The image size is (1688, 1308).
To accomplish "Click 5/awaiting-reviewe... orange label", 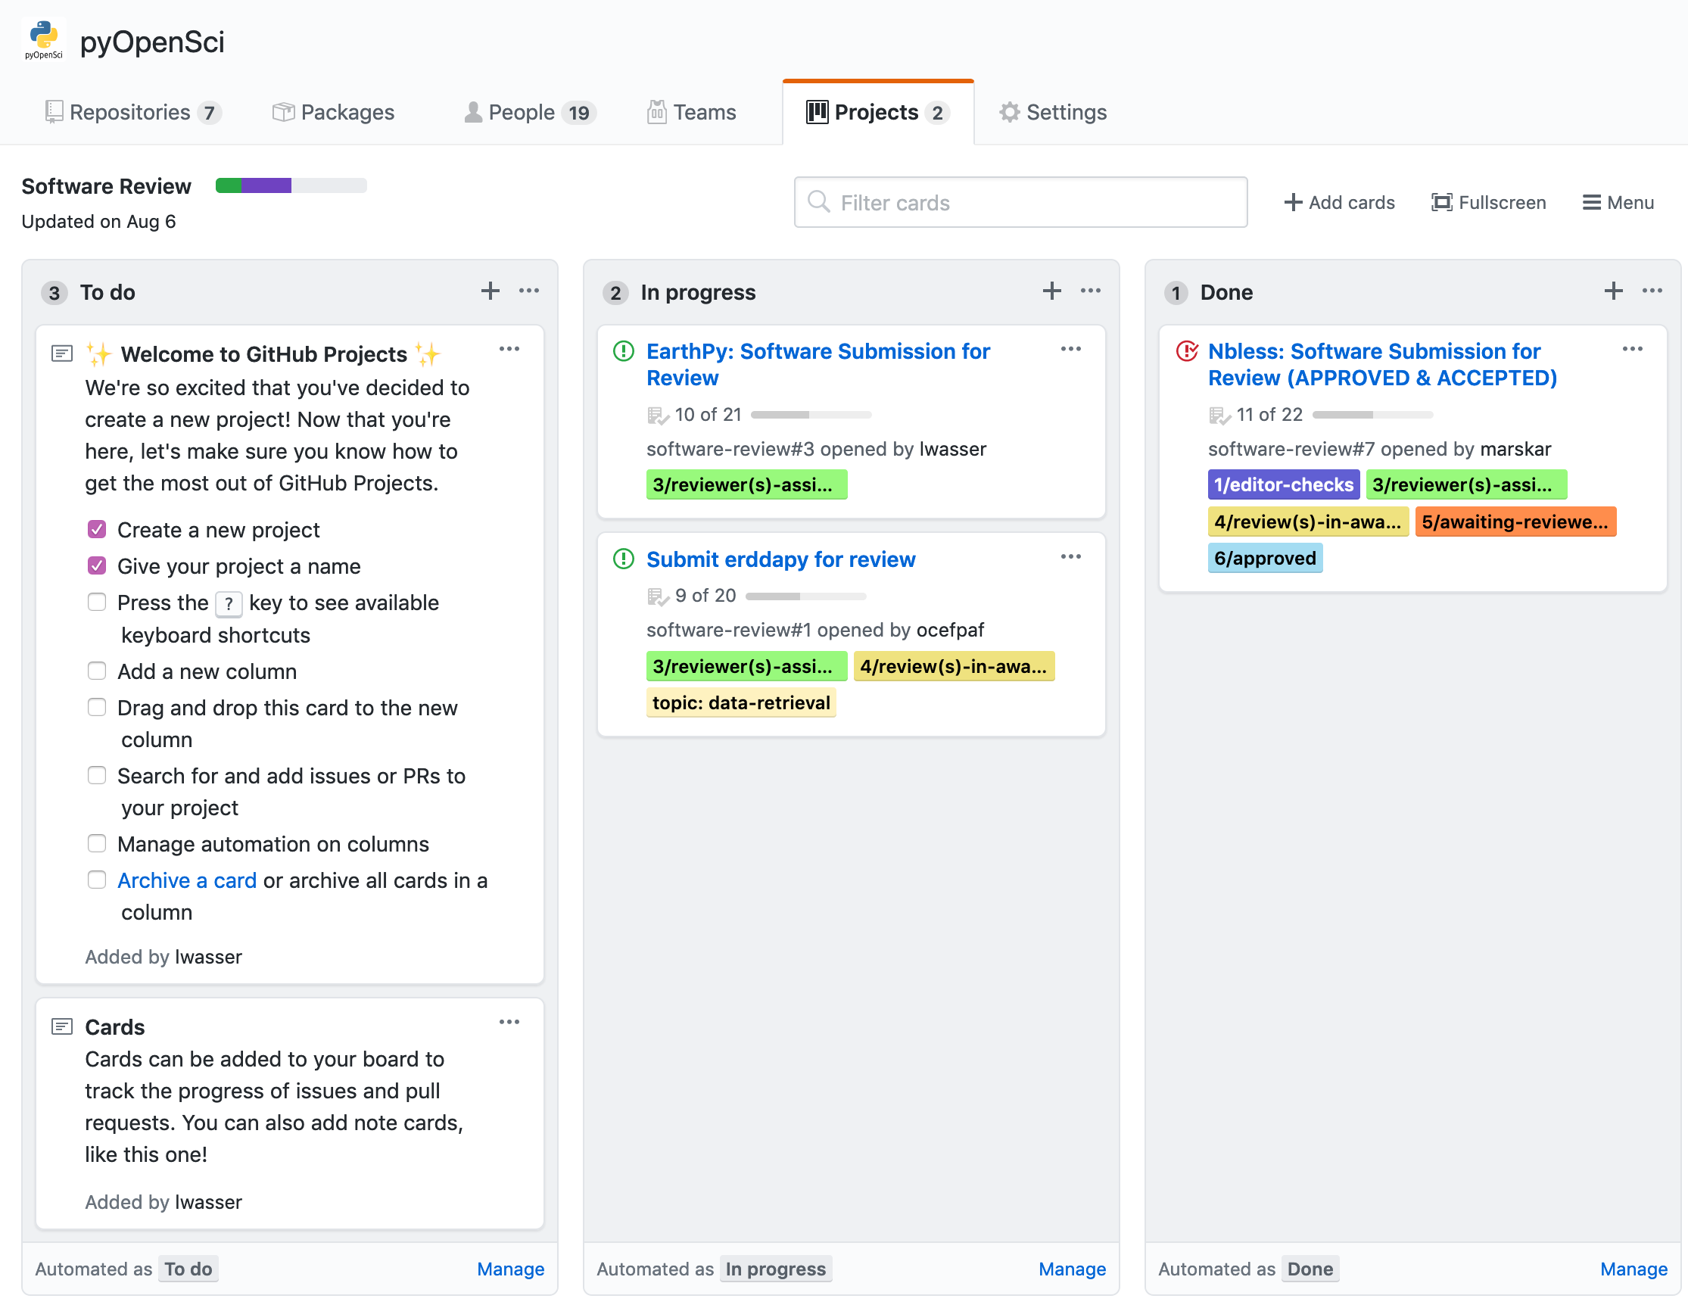I will pos(1515,522).
